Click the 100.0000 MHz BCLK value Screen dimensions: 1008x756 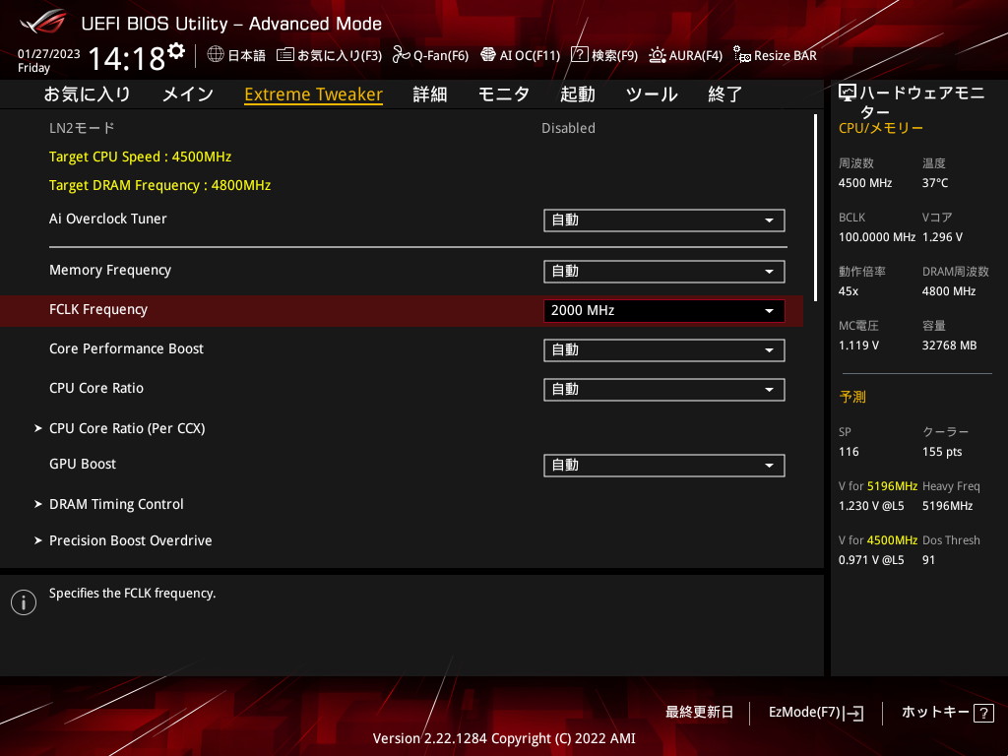[877, 237]
